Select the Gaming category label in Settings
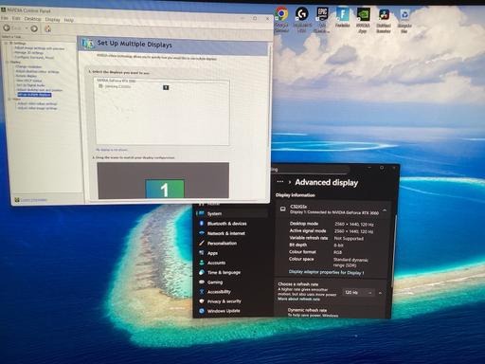This screenshot has width=485, height=364. (x=215, y=282)
